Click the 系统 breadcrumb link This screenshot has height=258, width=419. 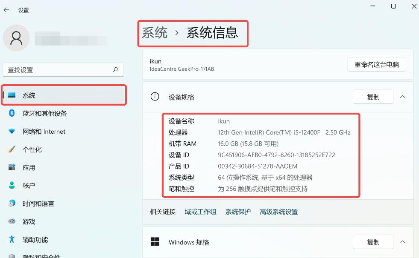pyautogui.click(x=155, y=33)
